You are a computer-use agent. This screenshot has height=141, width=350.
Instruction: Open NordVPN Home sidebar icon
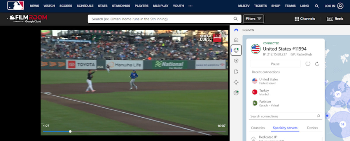click(236, 40)
